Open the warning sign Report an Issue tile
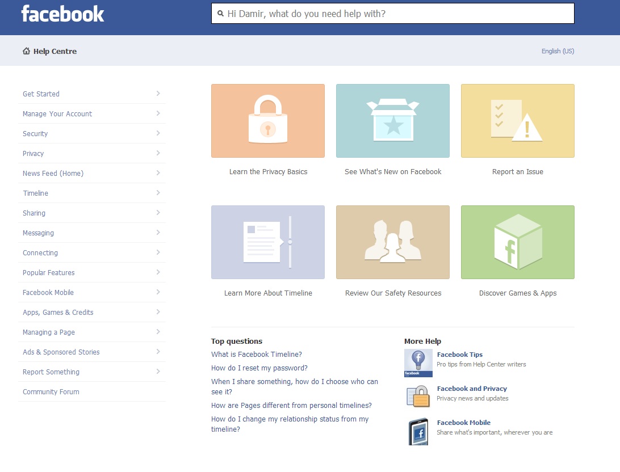The height and width of the screenshot is (472, 620). (518, 121)
